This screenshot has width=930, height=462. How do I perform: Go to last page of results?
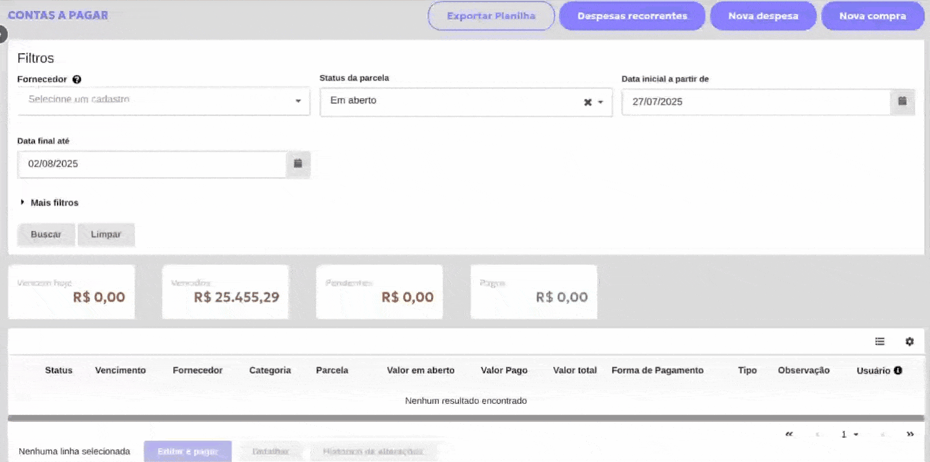point(910,434)
